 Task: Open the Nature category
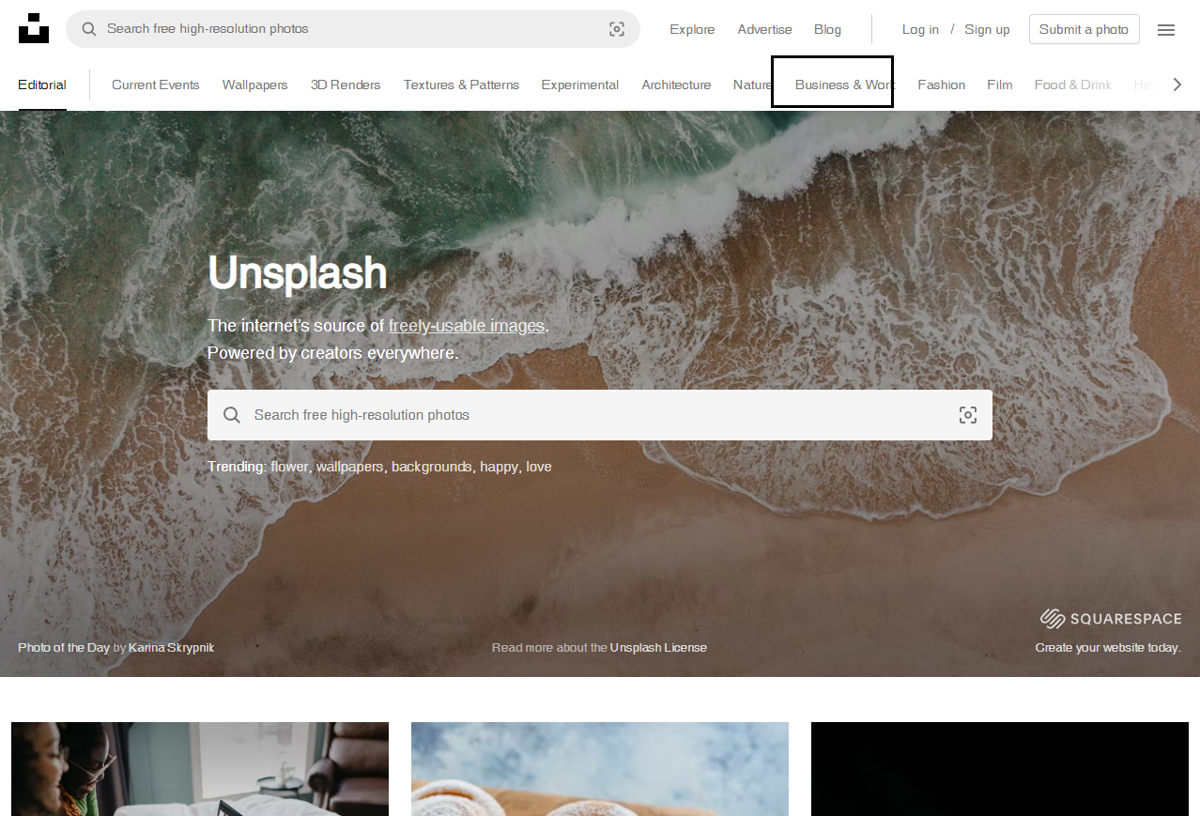(752, 85)
